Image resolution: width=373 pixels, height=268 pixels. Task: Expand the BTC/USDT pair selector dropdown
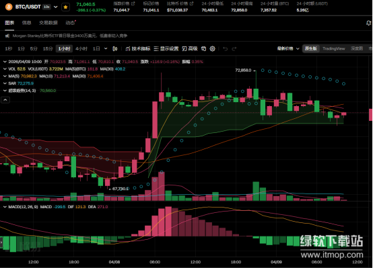[56, 7]
